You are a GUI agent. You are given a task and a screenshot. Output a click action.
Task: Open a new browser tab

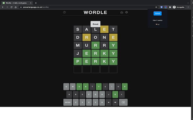tap(36, 3)
